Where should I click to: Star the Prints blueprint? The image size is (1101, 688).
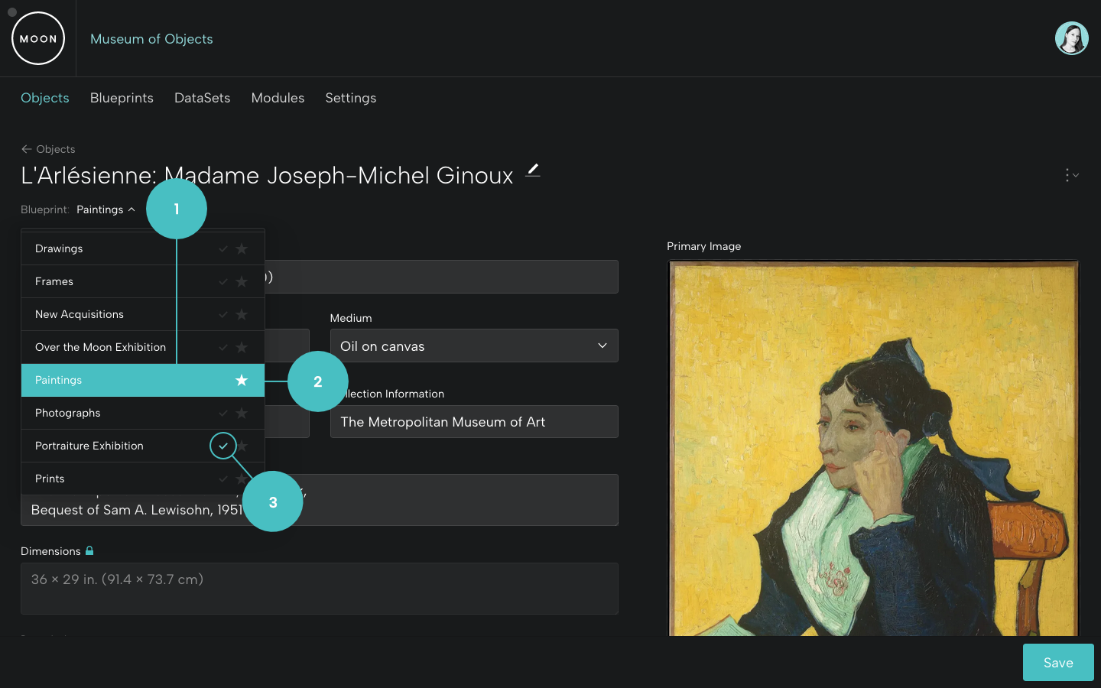click(x=242, y=479)
